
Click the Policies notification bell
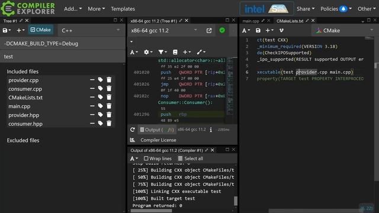click(x=343, y=9)
